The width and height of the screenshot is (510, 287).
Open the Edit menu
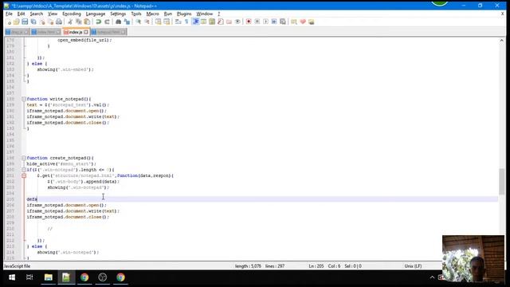click(21, 14)
